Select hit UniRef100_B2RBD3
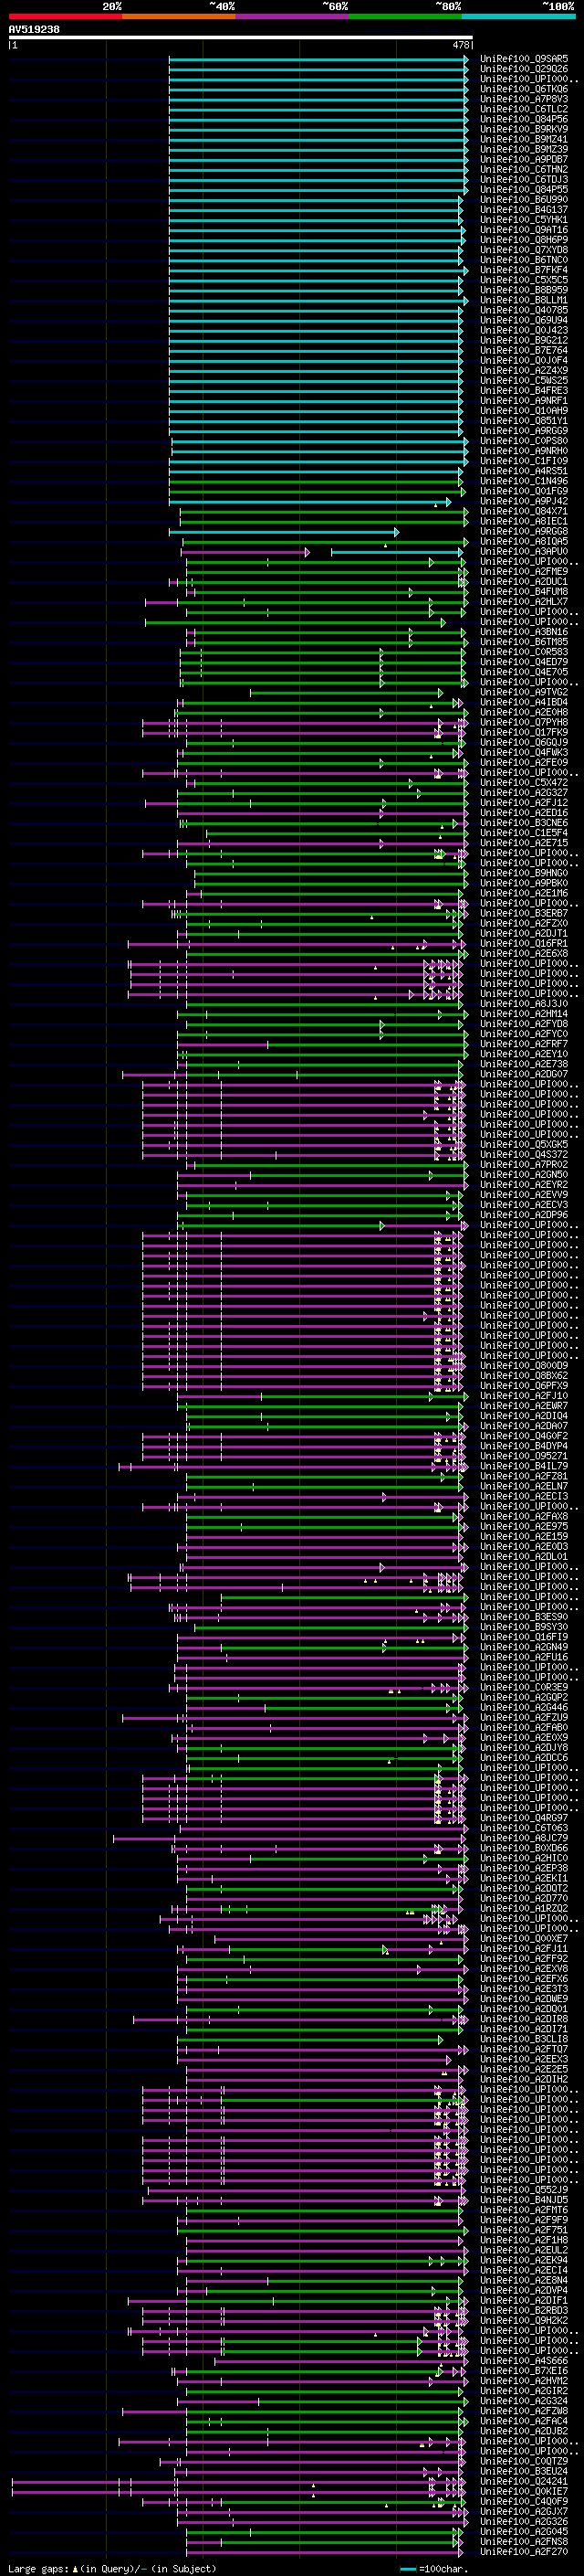The height and width of the screenshot is (2576, 584). 524,2311
